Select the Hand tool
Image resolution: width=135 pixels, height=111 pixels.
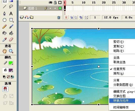pos(5,51)
